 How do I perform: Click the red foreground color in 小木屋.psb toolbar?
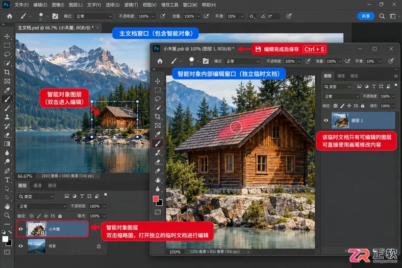pyautogui.click(x=156, y=199)
